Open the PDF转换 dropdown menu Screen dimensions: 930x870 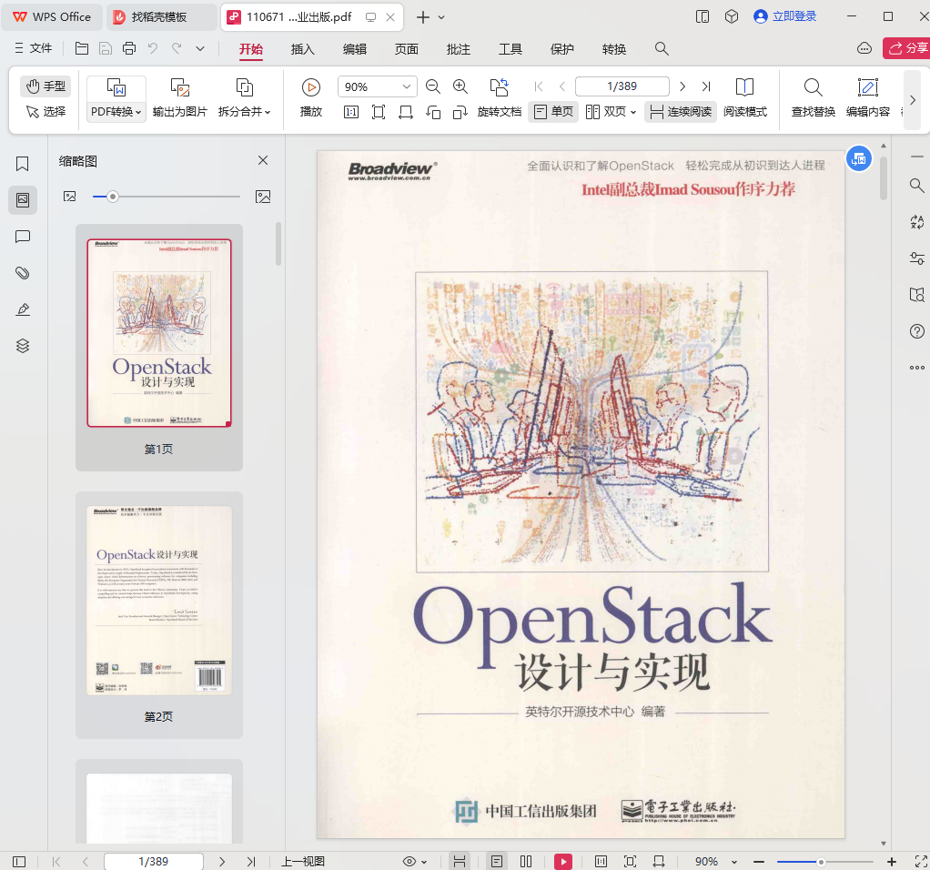tap(116, 112)
